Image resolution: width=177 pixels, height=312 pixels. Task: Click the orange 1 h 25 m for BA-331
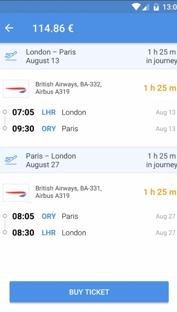(160, 192)
